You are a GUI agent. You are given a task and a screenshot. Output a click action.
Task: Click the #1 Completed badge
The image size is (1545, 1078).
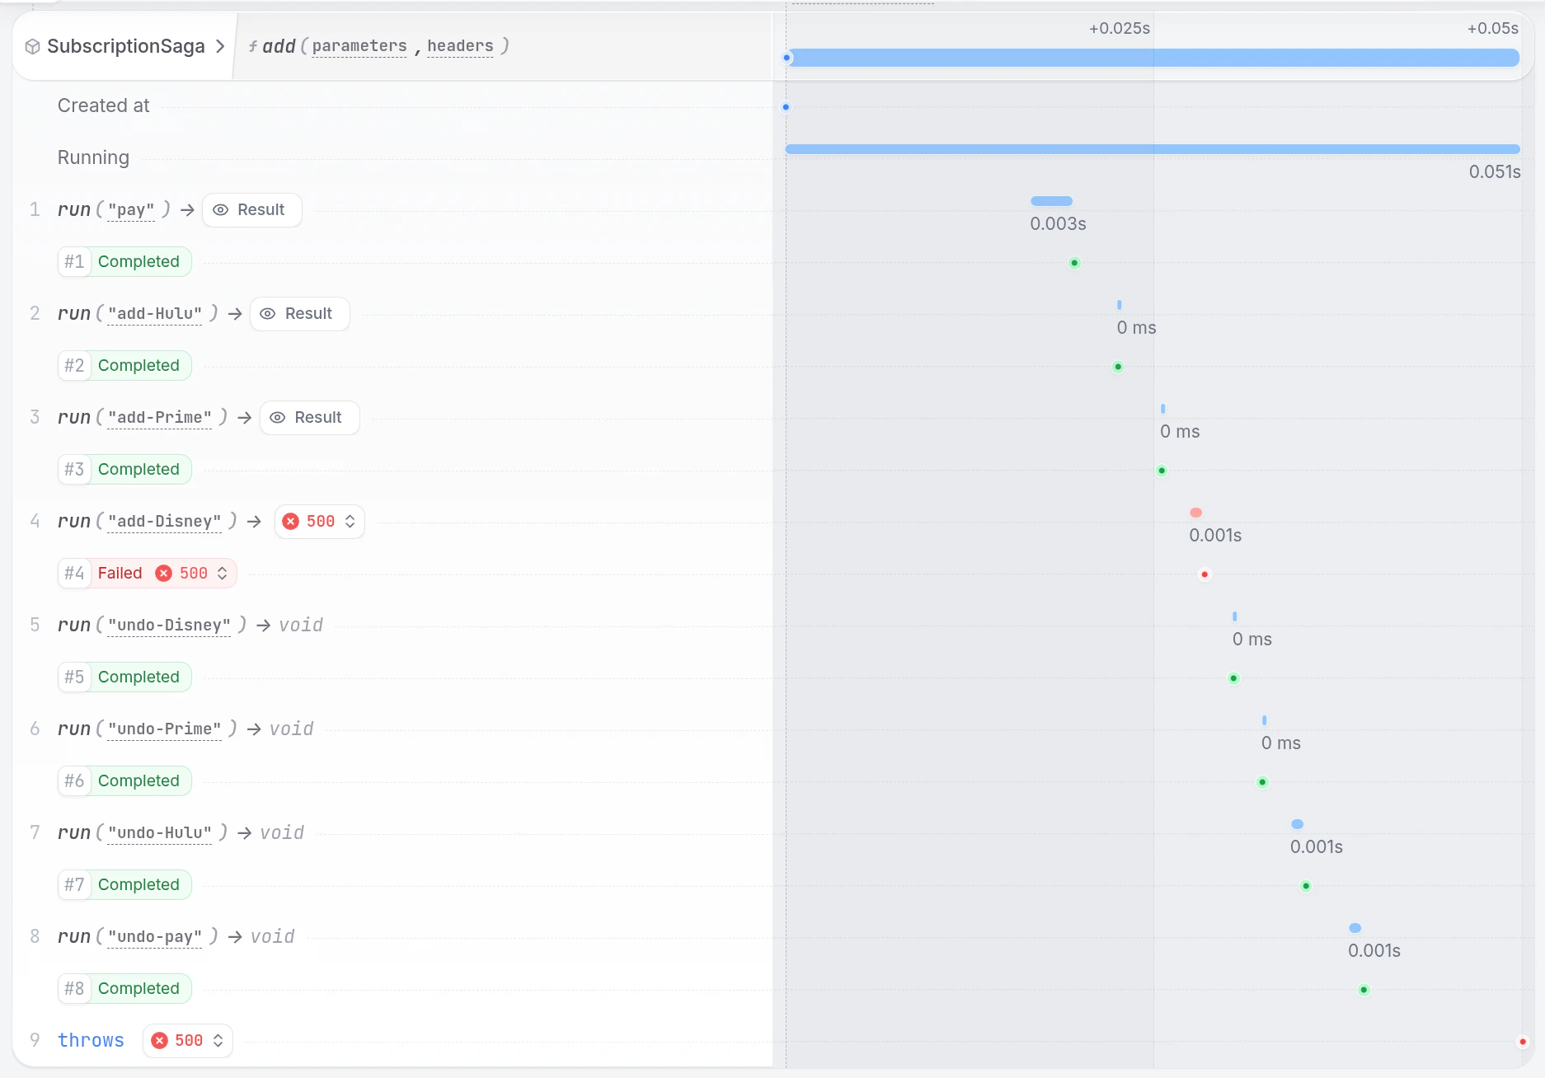pos(124,262)
